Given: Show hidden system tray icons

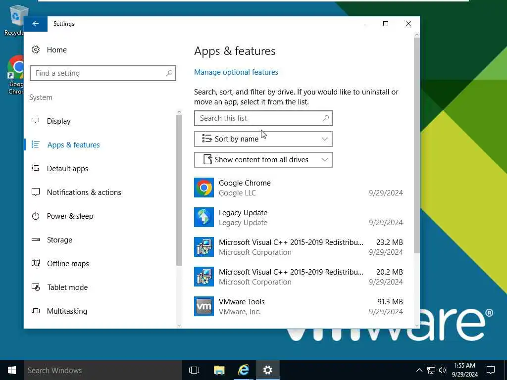Looking at the screenshot, I should [x=419, y=370].
